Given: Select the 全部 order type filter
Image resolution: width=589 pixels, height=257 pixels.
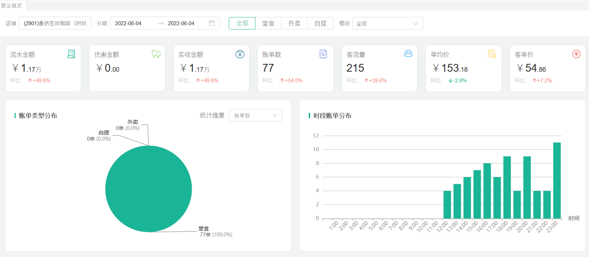Looking at the screenshot, I should click(242, 23).
